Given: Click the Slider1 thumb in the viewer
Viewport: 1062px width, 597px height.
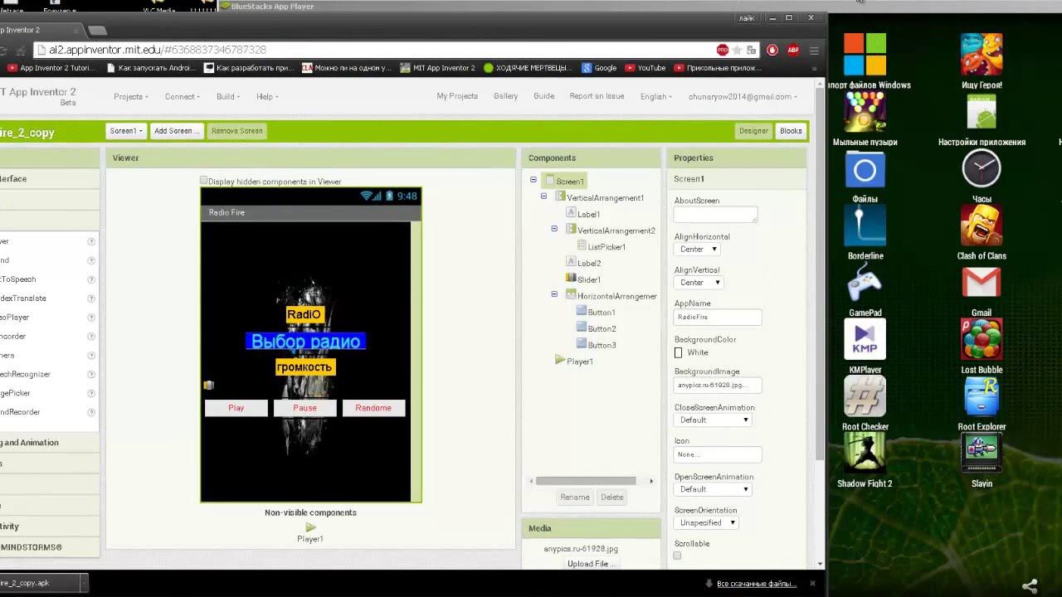Looking at the screenshot, I should (208, 385).
